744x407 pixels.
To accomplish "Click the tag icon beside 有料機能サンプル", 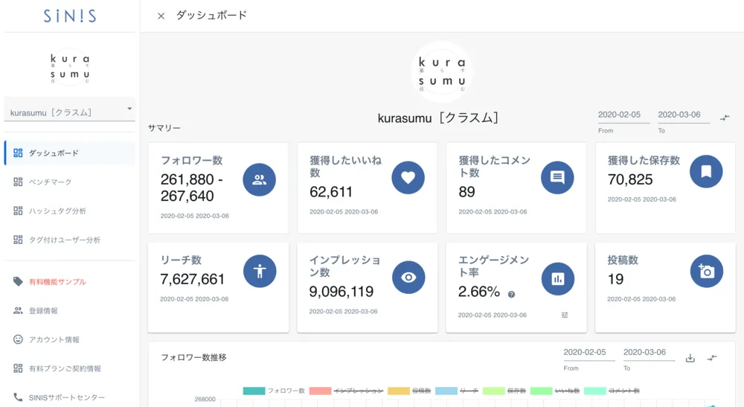I will point(18,281).
